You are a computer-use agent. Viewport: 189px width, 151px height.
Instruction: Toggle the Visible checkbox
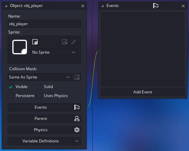point(11,87)
